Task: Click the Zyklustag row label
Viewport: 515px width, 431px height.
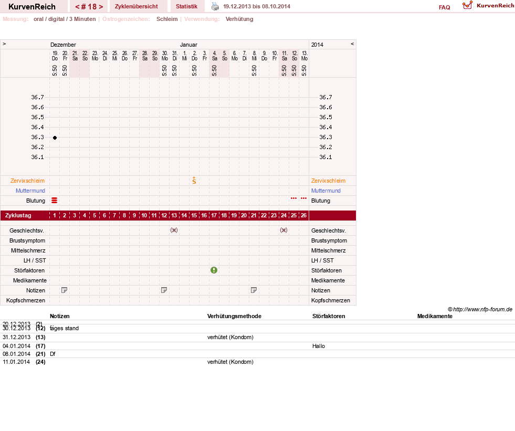Action: point(18,215)
